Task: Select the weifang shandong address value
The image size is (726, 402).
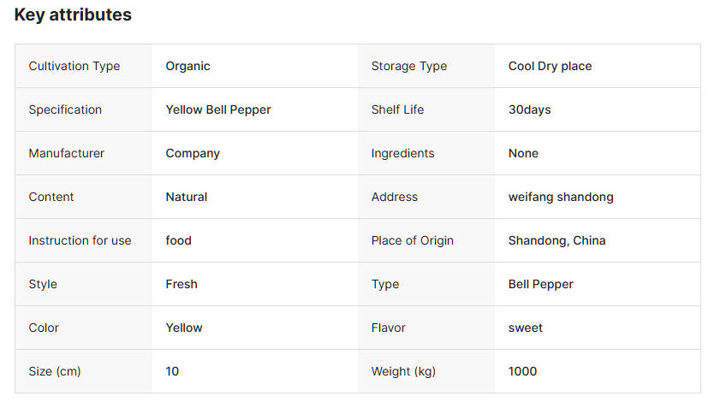Action: pos(561,197)
